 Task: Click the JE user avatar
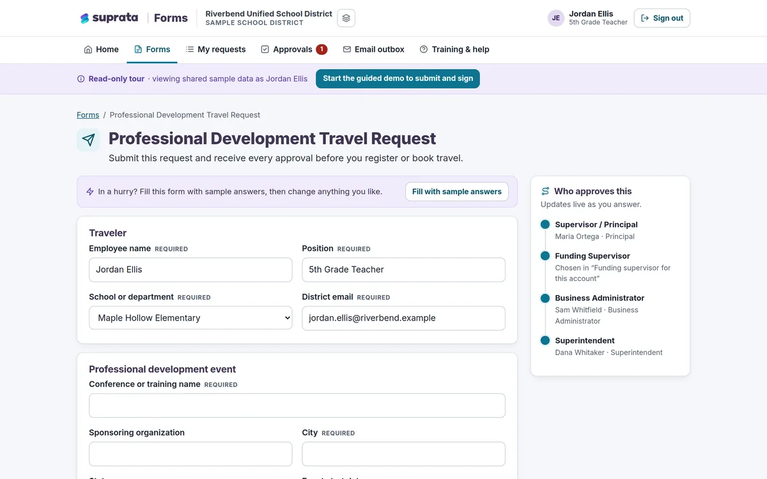coord(556,18)
